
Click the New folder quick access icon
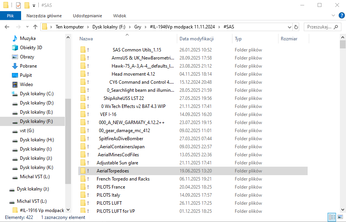tap(27, 5)
